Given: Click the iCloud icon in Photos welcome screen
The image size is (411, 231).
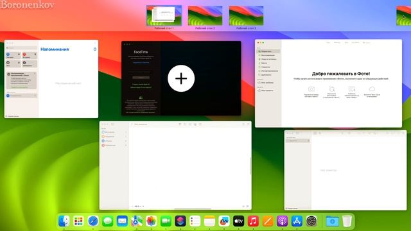Looking at the screenshot, I should click(372, 89).
